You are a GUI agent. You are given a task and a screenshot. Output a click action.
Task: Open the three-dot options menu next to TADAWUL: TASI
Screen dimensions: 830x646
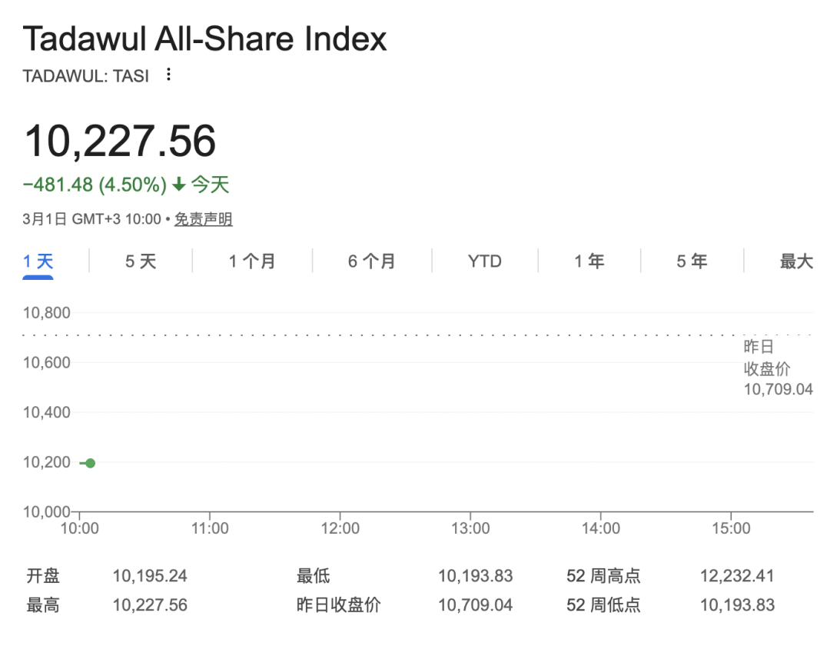(168, 75)
